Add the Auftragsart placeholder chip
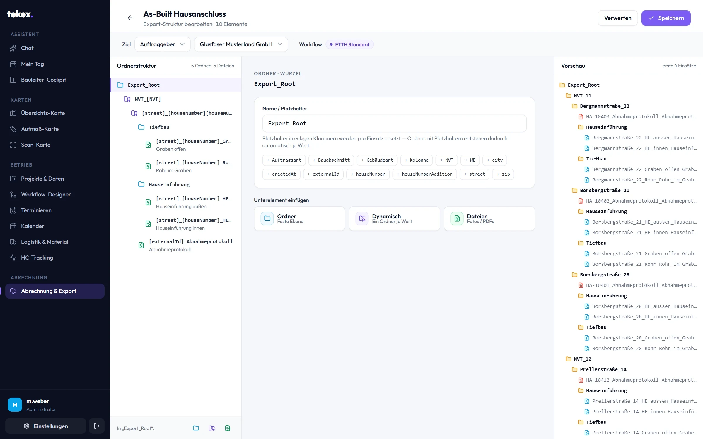Viewport: 703px width, 439px height. (284, 160)
